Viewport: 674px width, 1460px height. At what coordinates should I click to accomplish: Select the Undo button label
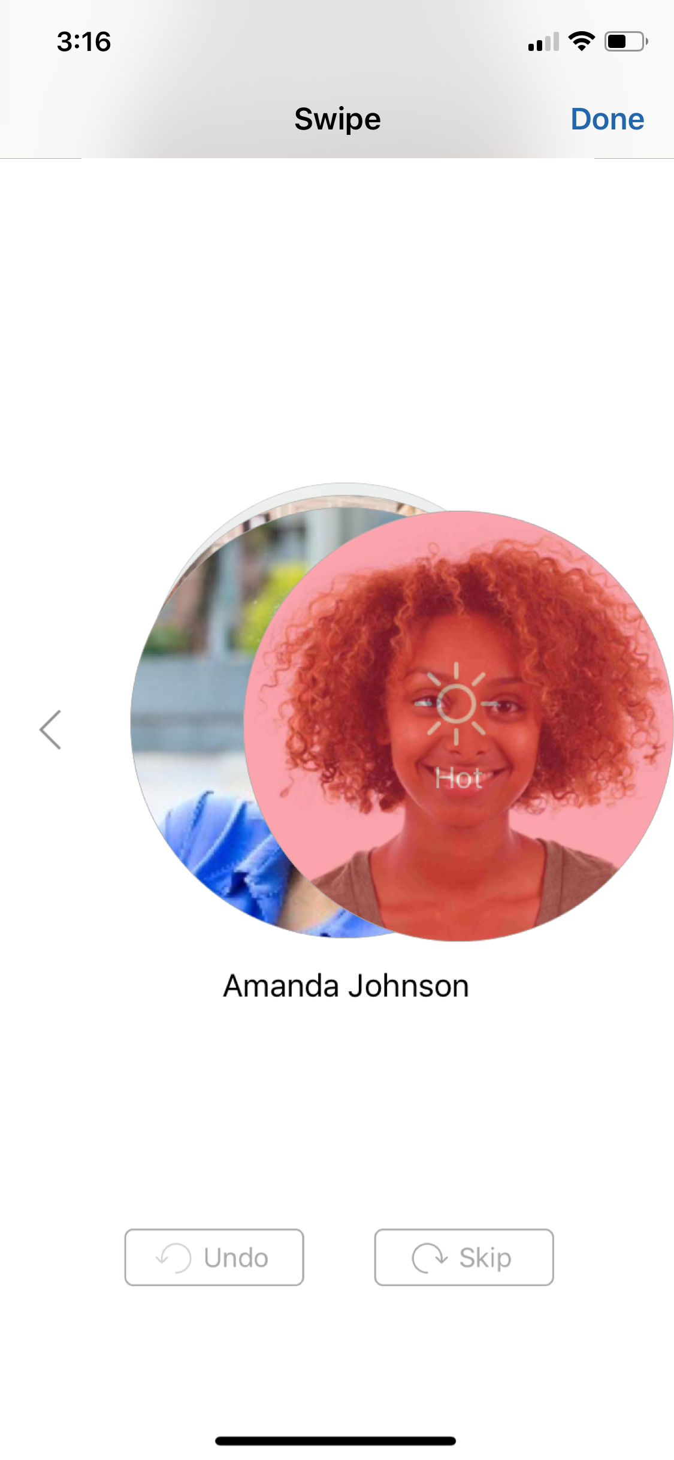coord(236,1257)
